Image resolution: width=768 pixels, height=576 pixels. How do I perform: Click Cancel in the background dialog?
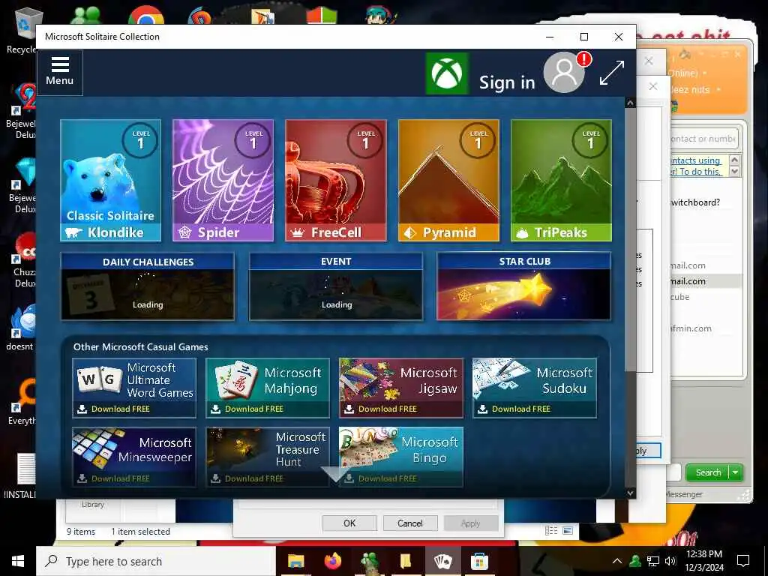pos(410,523)
